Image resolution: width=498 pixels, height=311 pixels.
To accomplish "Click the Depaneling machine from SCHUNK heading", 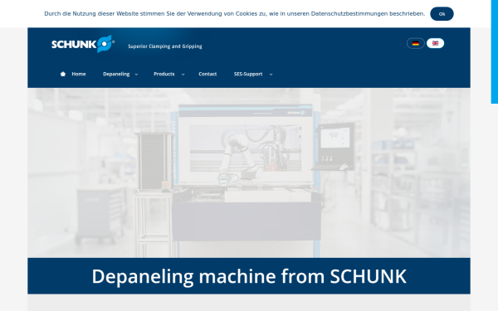I will (249, 276).
